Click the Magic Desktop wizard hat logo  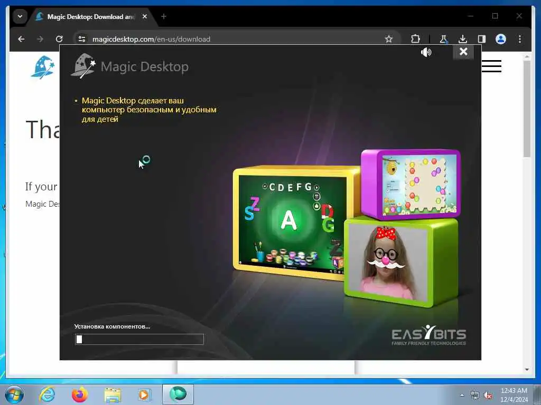click(x=83, y=66)
